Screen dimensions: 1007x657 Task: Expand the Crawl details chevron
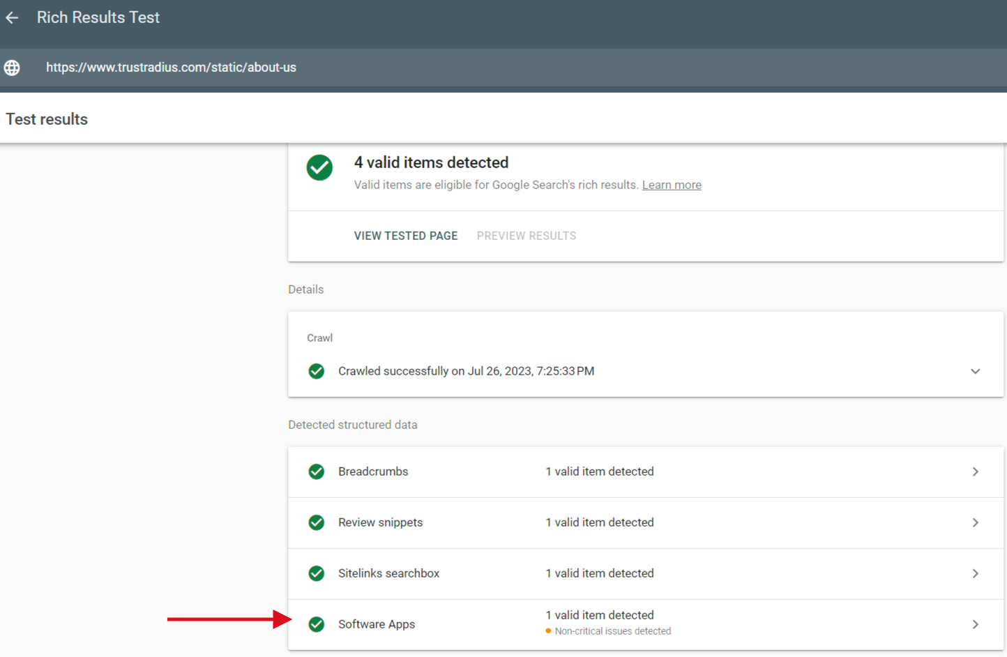tap(975, 371)
